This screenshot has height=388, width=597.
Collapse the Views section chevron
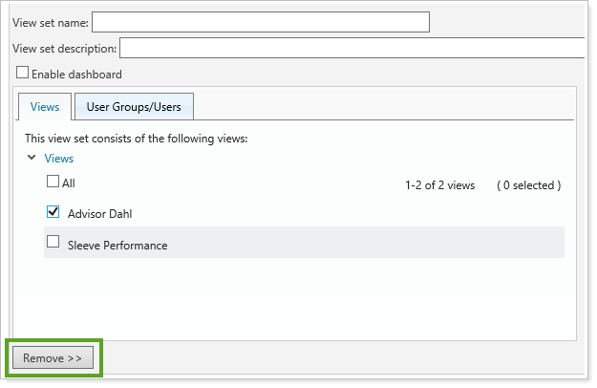click(32, 158)
